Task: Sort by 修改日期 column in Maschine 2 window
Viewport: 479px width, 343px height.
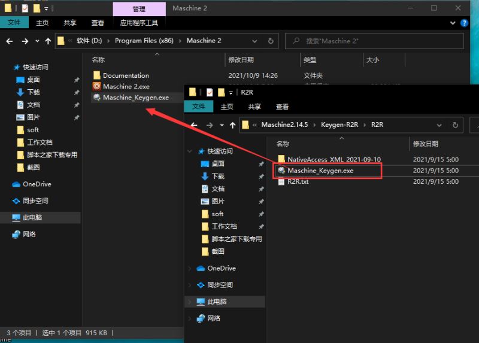Action: (241, 60)
